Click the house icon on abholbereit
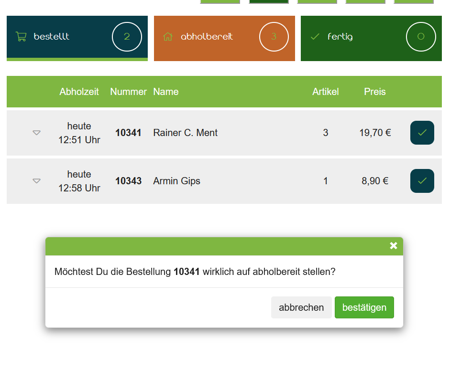450x379 pixels. coord(168,37)
